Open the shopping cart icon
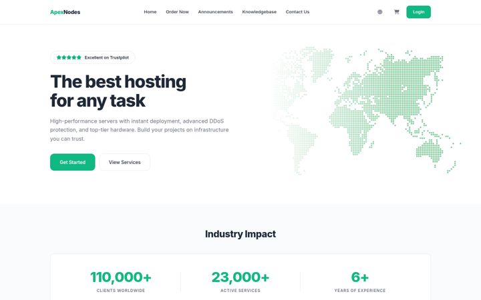Screen dimensions: 481x300 coord(396,12)
